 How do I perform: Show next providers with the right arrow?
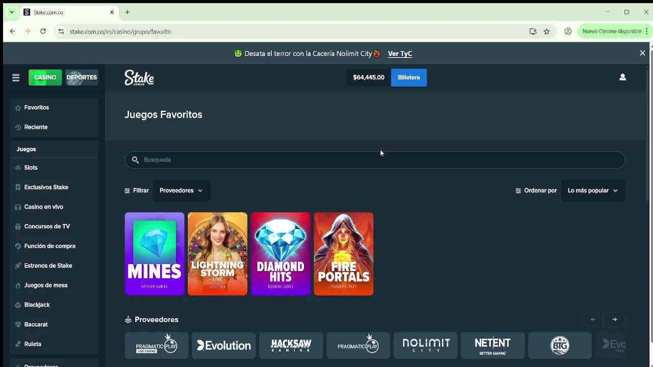click(614, 320)
